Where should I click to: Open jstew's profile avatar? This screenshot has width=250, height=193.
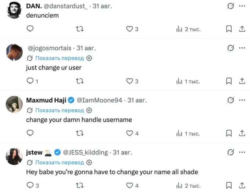(x=14, y=156)
